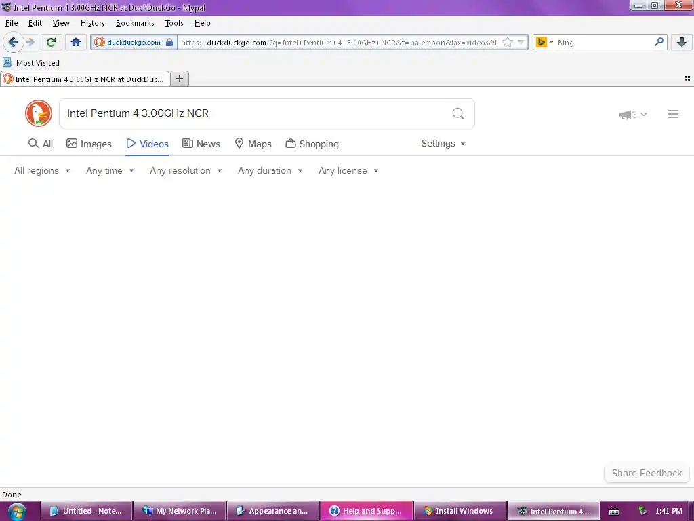Switch to the Images results tab
This screenshot has height=521, width=694.
pos(89,144)
